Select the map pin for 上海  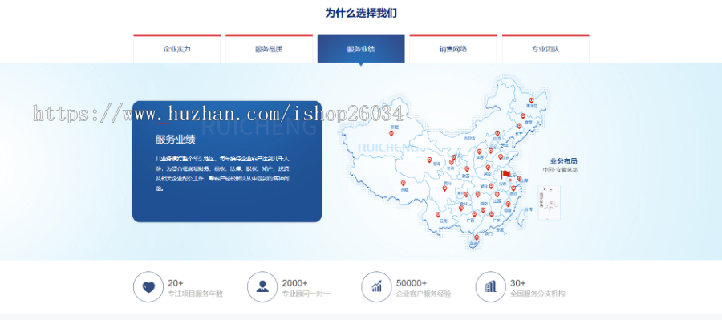coord(519,179)
